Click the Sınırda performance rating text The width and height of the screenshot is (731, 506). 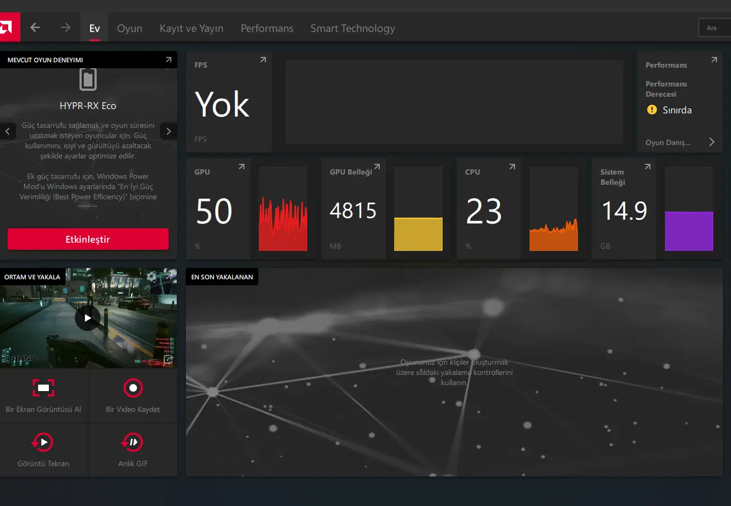677,110
